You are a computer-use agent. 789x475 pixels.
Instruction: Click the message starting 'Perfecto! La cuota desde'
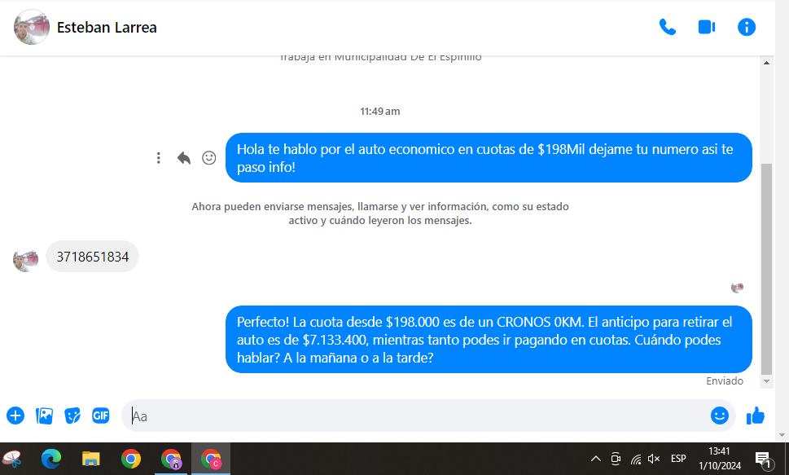click(x=489, y=340)
